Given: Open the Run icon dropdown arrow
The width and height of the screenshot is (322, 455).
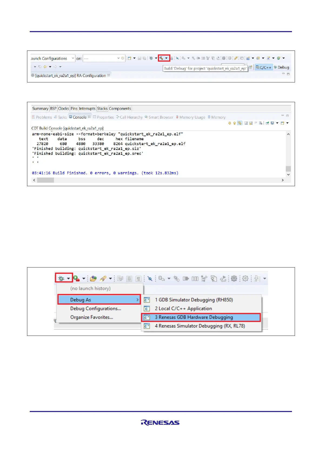Looking at the screenshot, I should (84, 278).
